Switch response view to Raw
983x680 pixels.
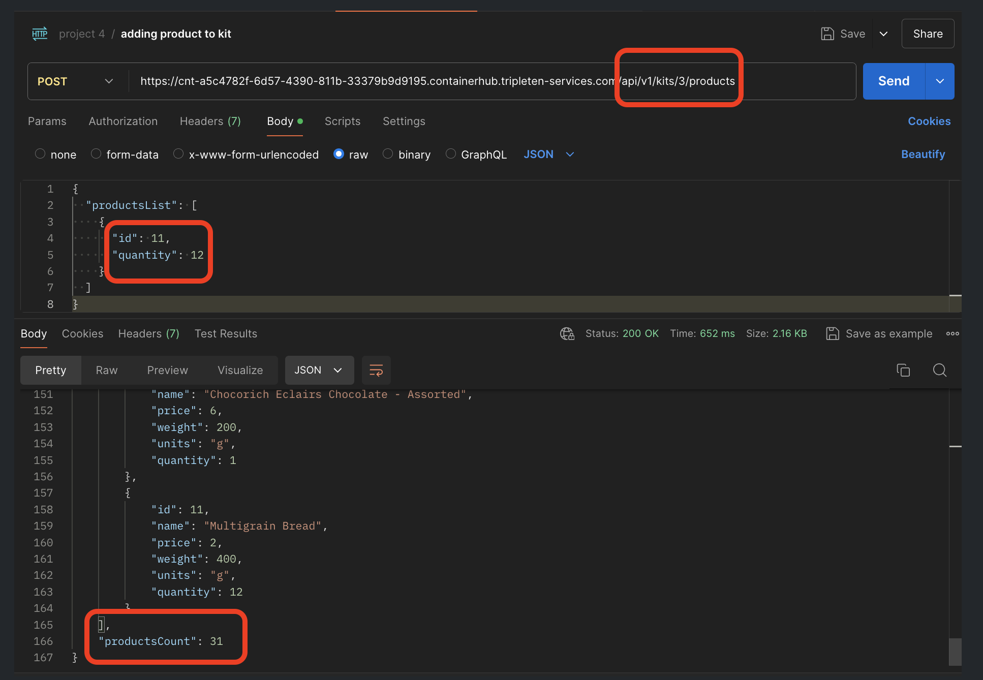107,370
